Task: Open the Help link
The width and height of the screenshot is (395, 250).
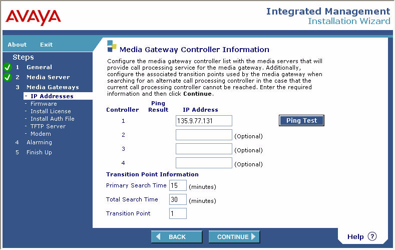Action: (x=355, y=236)
